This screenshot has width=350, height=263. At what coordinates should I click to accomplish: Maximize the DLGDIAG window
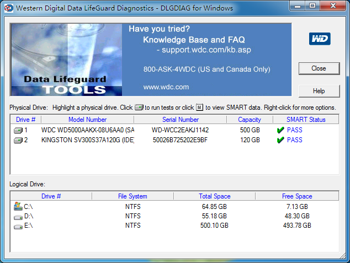click(x=312, y=6)
